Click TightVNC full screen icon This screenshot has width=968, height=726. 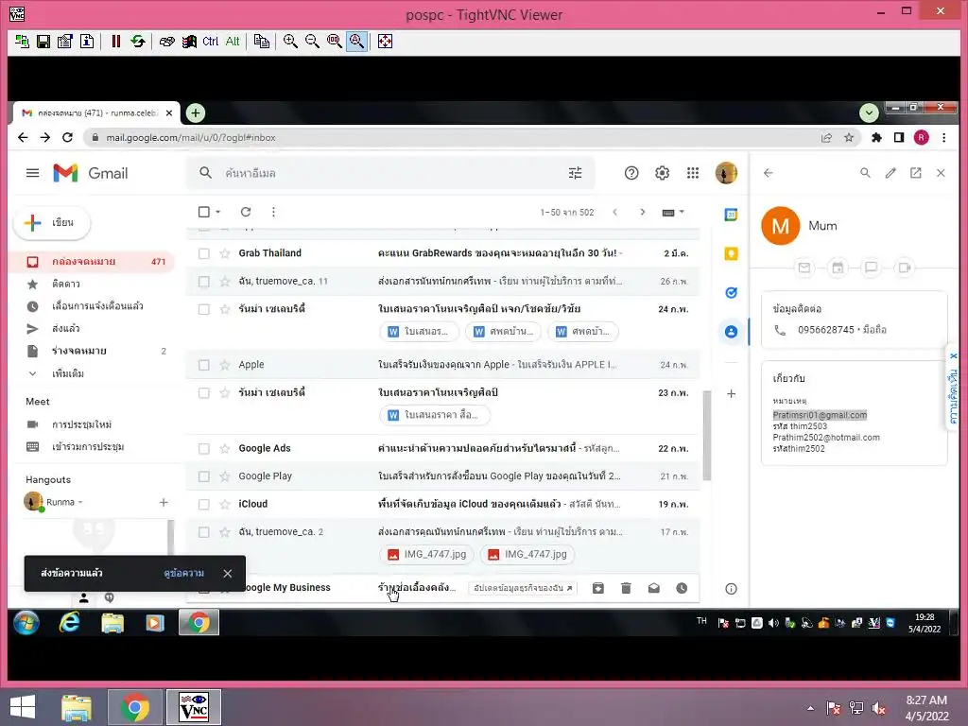pos(385,42)
